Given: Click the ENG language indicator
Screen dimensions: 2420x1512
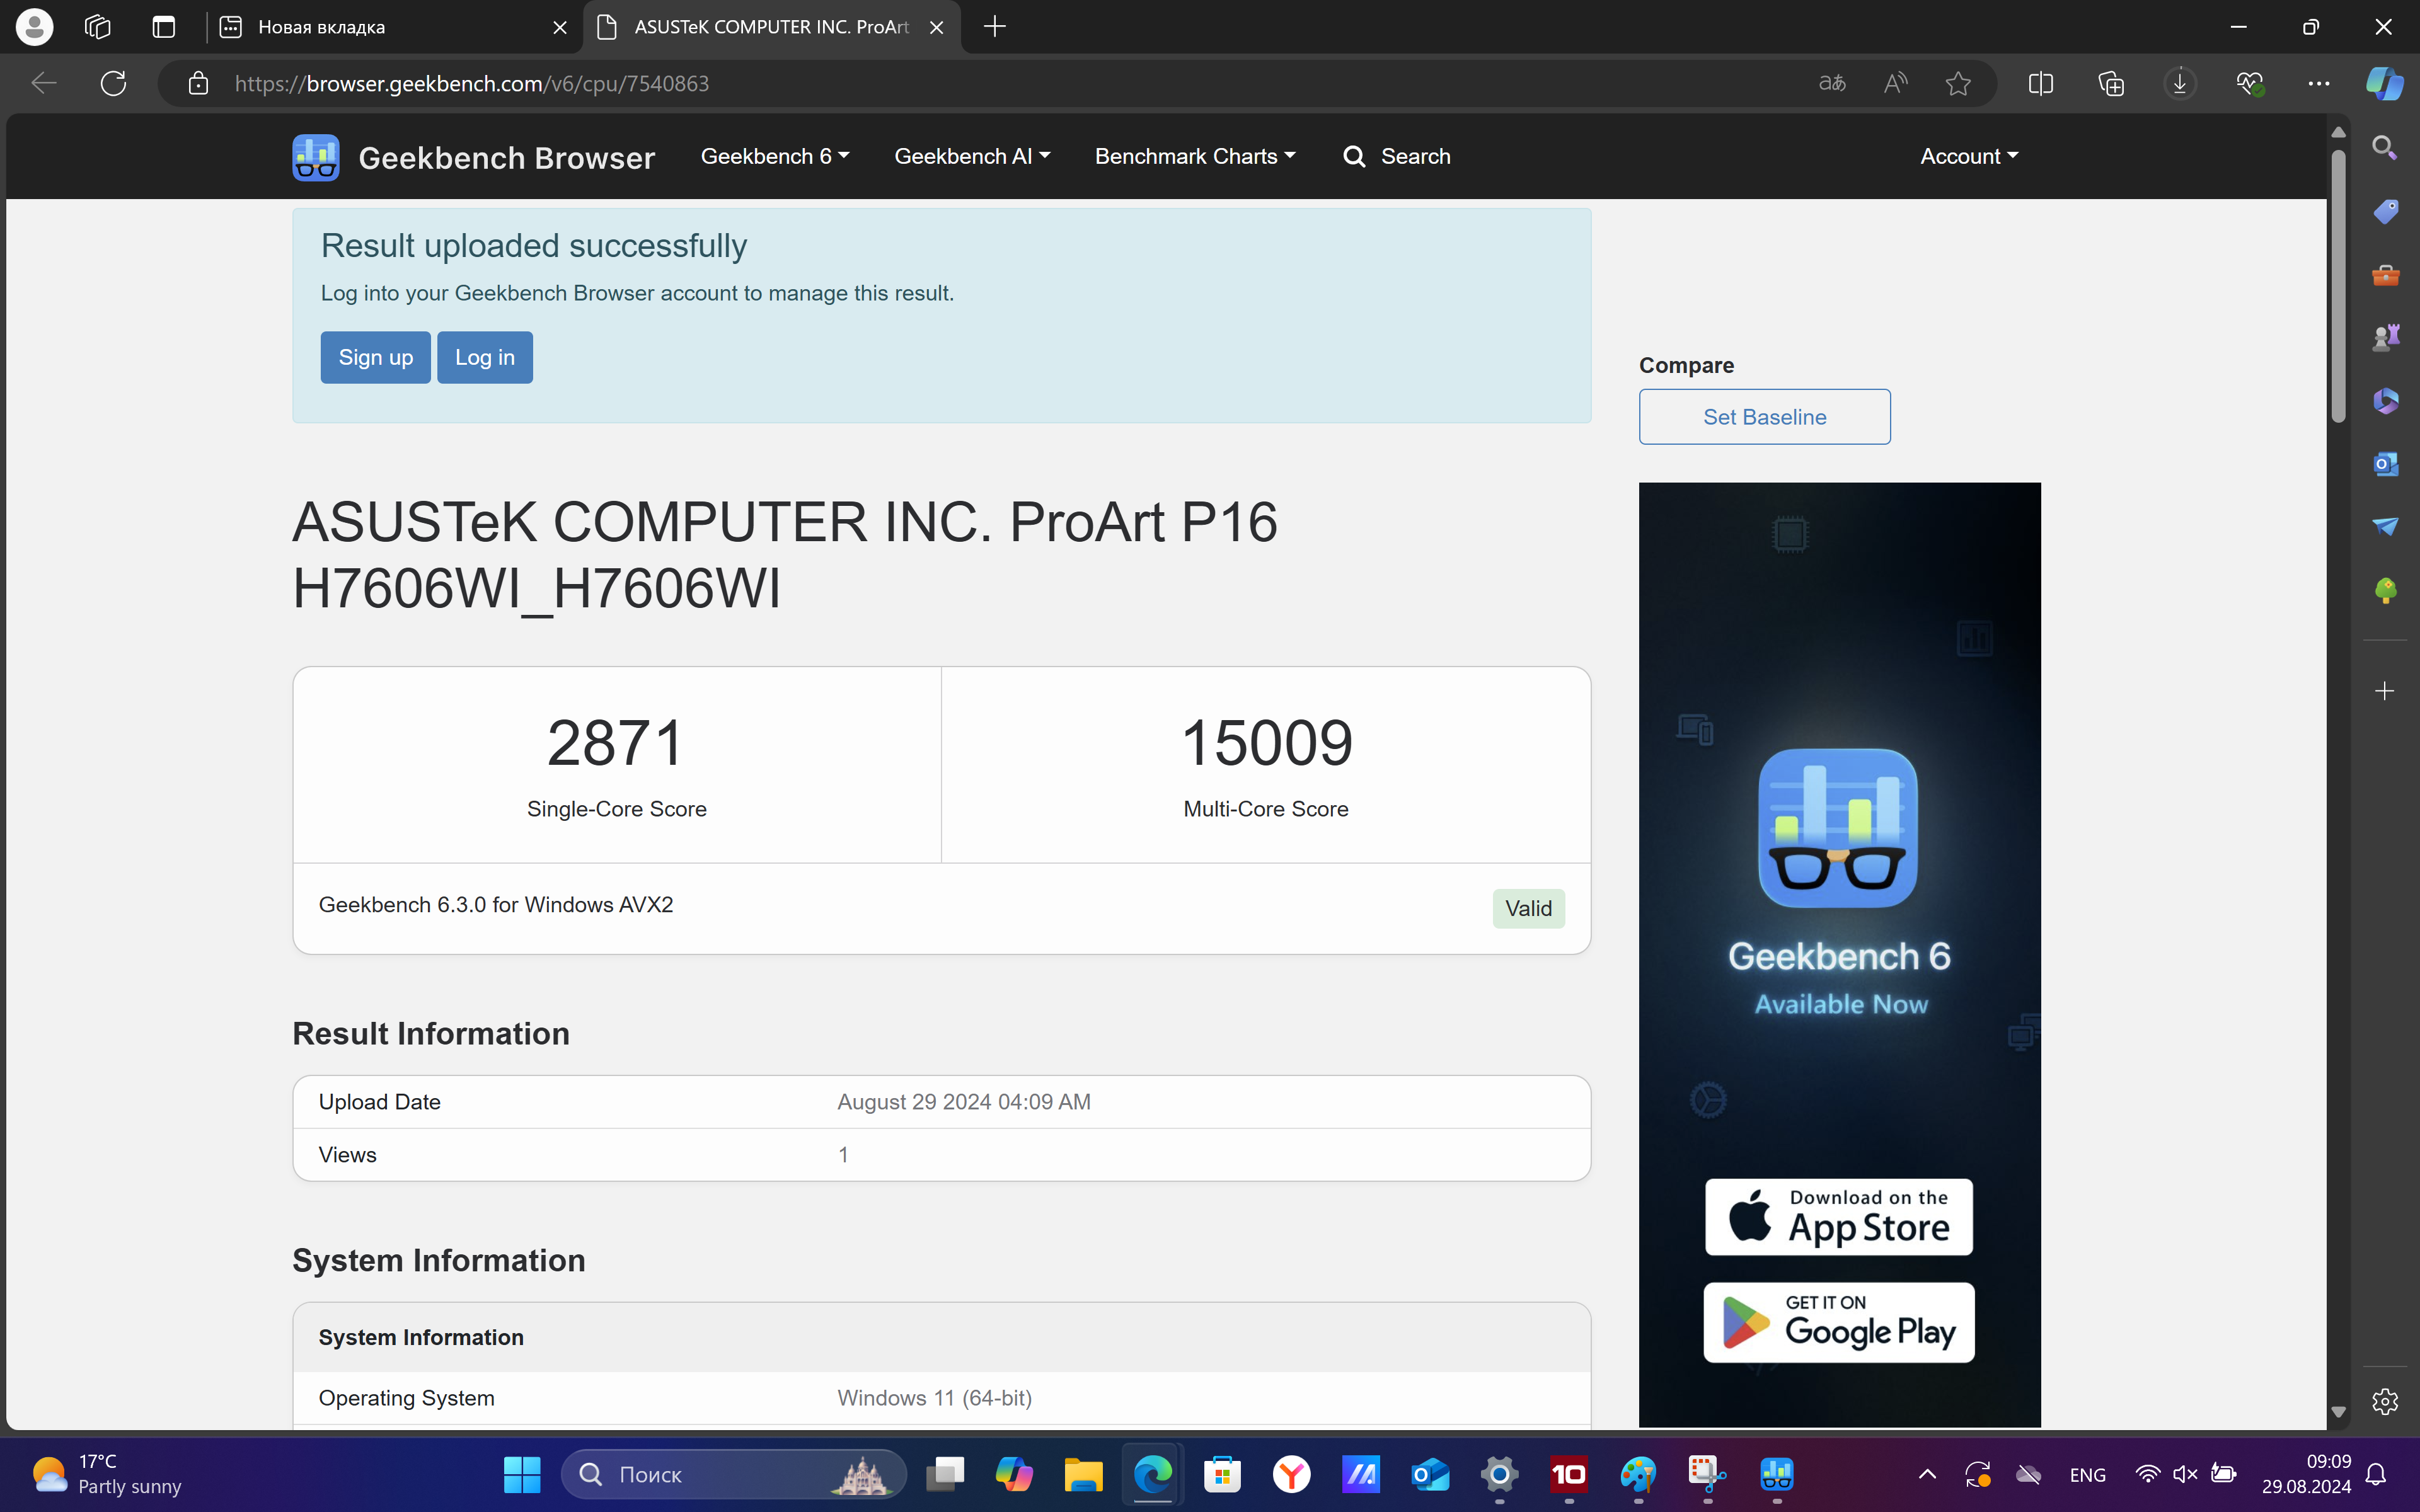Looking at the screenshot, I should pyautogui.click(x=2087, y=1475).
